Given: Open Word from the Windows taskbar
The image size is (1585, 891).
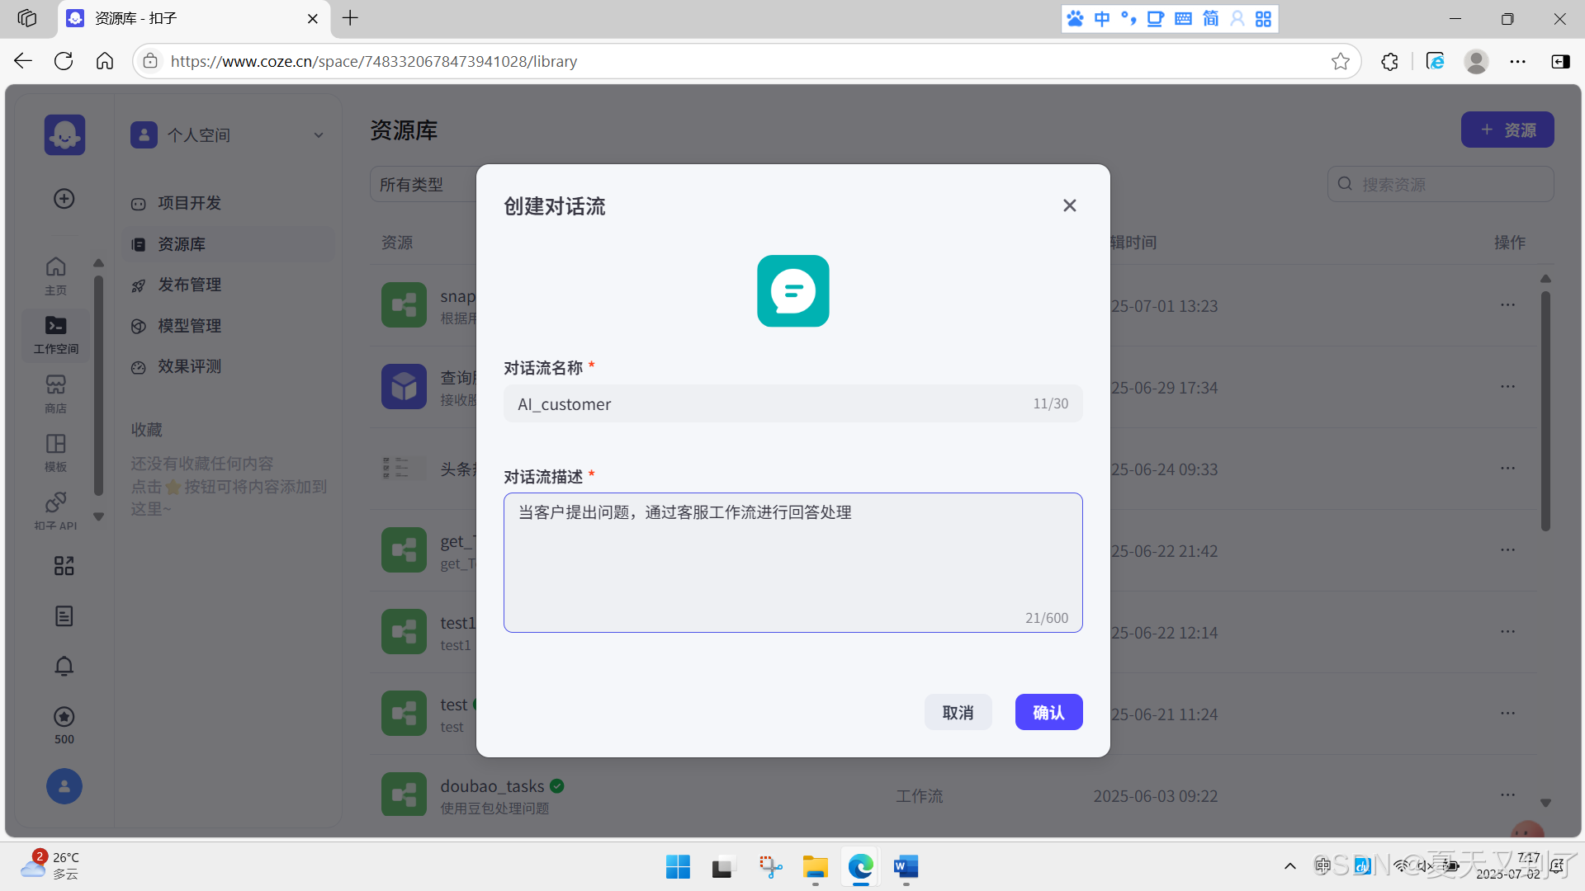Looking at the screenshot, I should click(x=906, y=867).
